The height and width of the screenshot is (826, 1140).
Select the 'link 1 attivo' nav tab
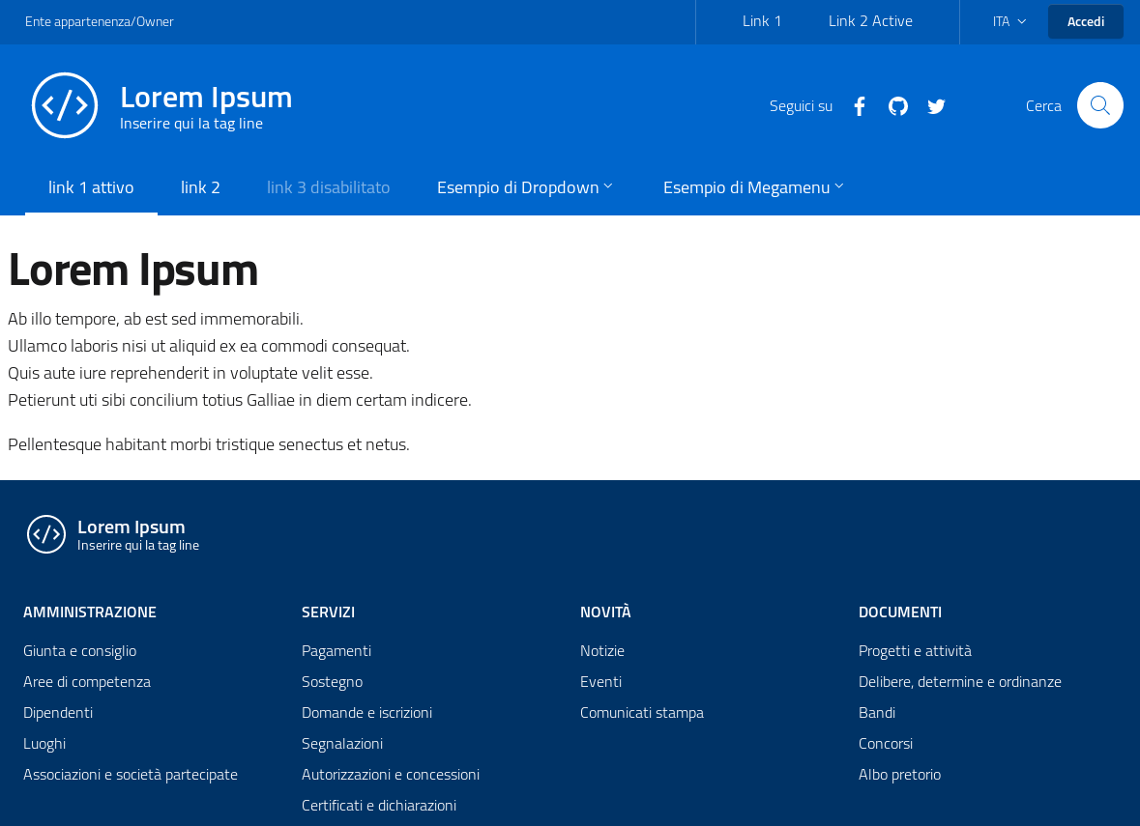91,187
